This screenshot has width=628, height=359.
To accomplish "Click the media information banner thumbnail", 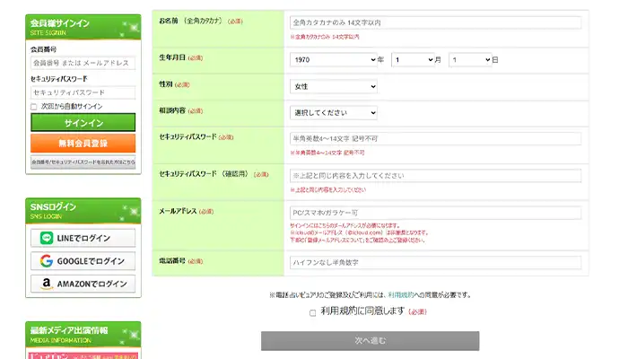I will 83,355.
